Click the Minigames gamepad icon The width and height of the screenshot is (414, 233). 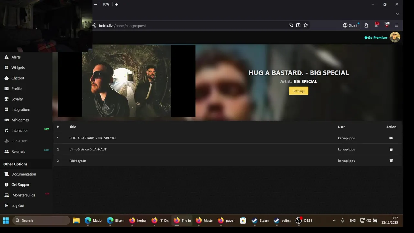tap(6, 120)
